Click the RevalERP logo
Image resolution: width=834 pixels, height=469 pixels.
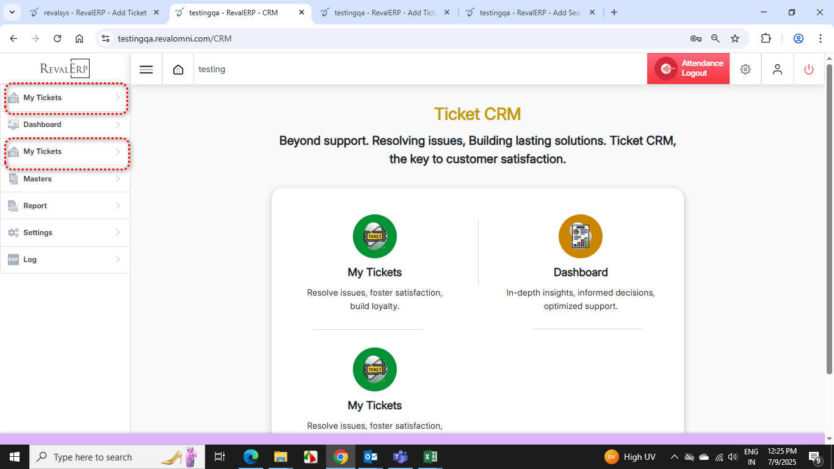[65, 68]
